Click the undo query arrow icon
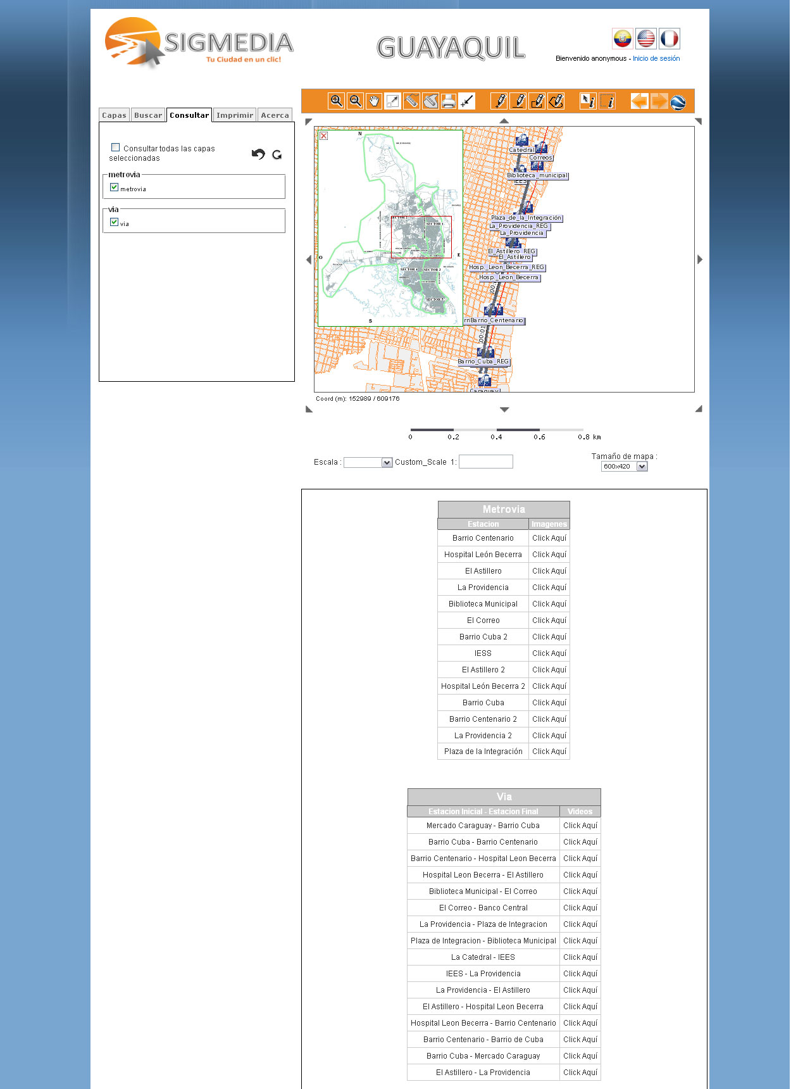This screenshot has height=1089, width=810. [x=258, y=154]
